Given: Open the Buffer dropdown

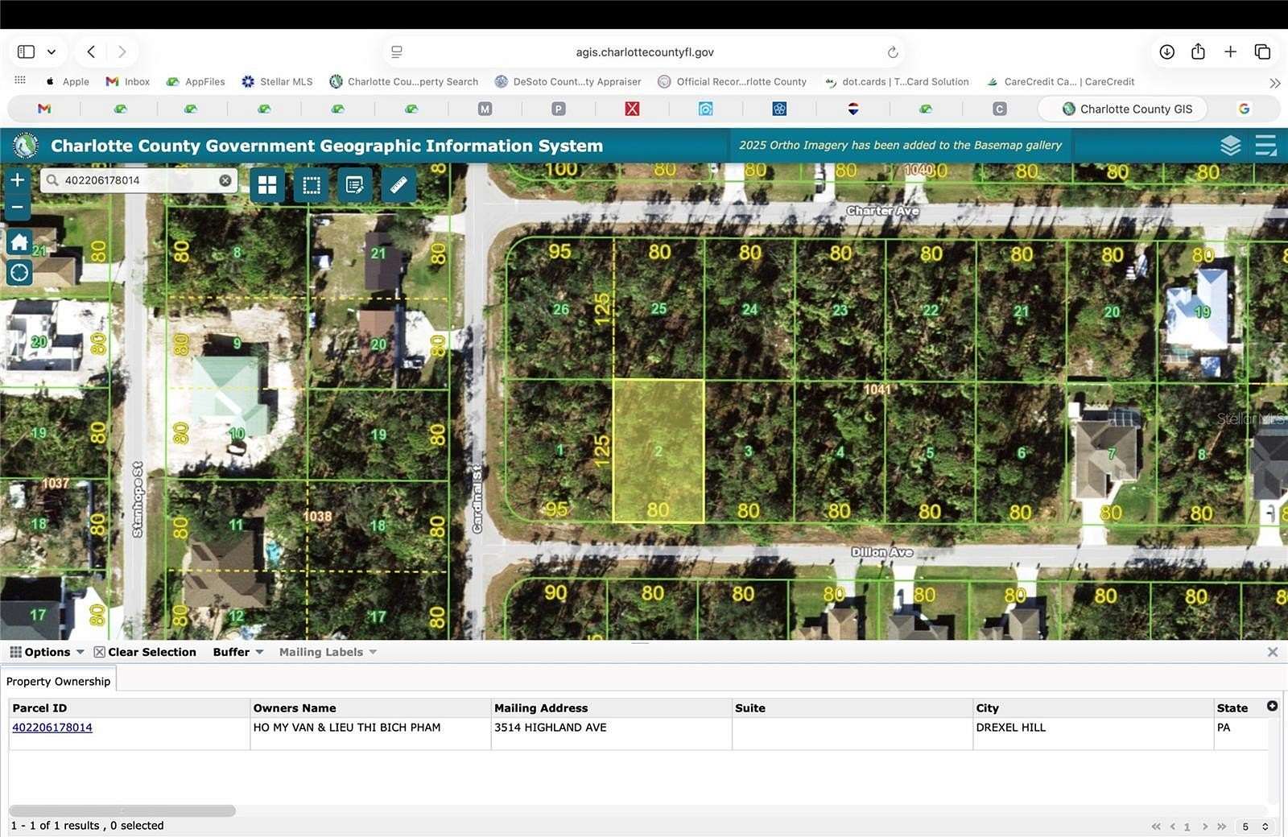Looking at the screenshot, I should (237, 652).
